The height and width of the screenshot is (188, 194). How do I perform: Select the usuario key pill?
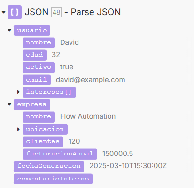pos(32,31)
